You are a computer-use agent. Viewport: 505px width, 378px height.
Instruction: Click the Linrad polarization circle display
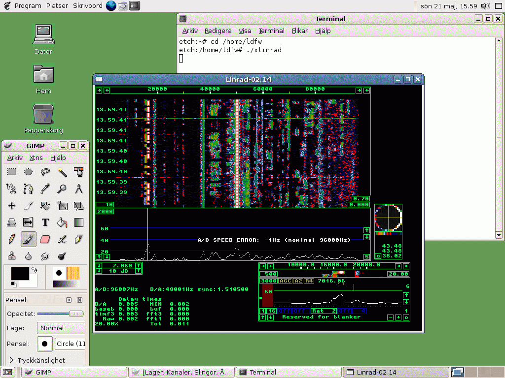(x=389, y=218)
